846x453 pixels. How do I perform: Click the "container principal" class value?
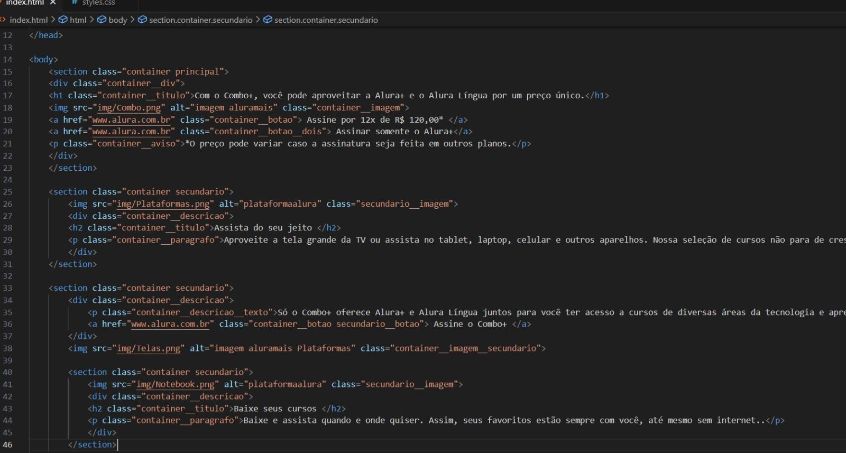(173, 72)
